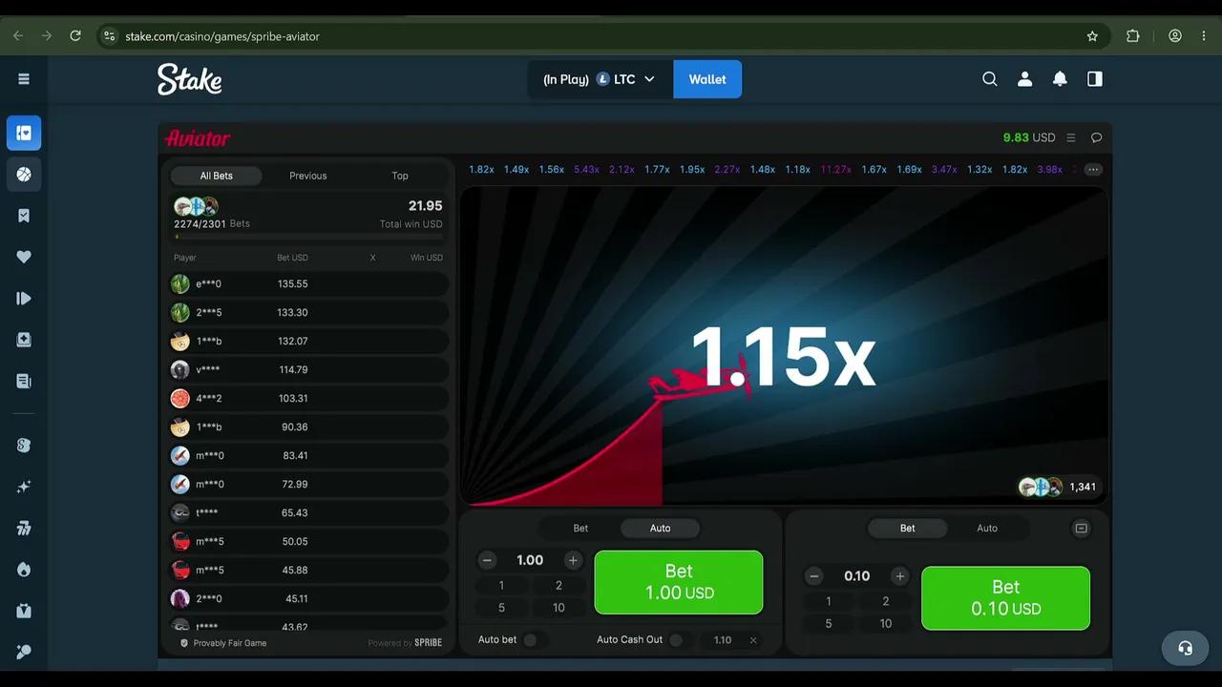This screenshot has width=1222, height=687.
Task: Click the play/recent icon in the sidebar
Action: [x=24, y=299]
